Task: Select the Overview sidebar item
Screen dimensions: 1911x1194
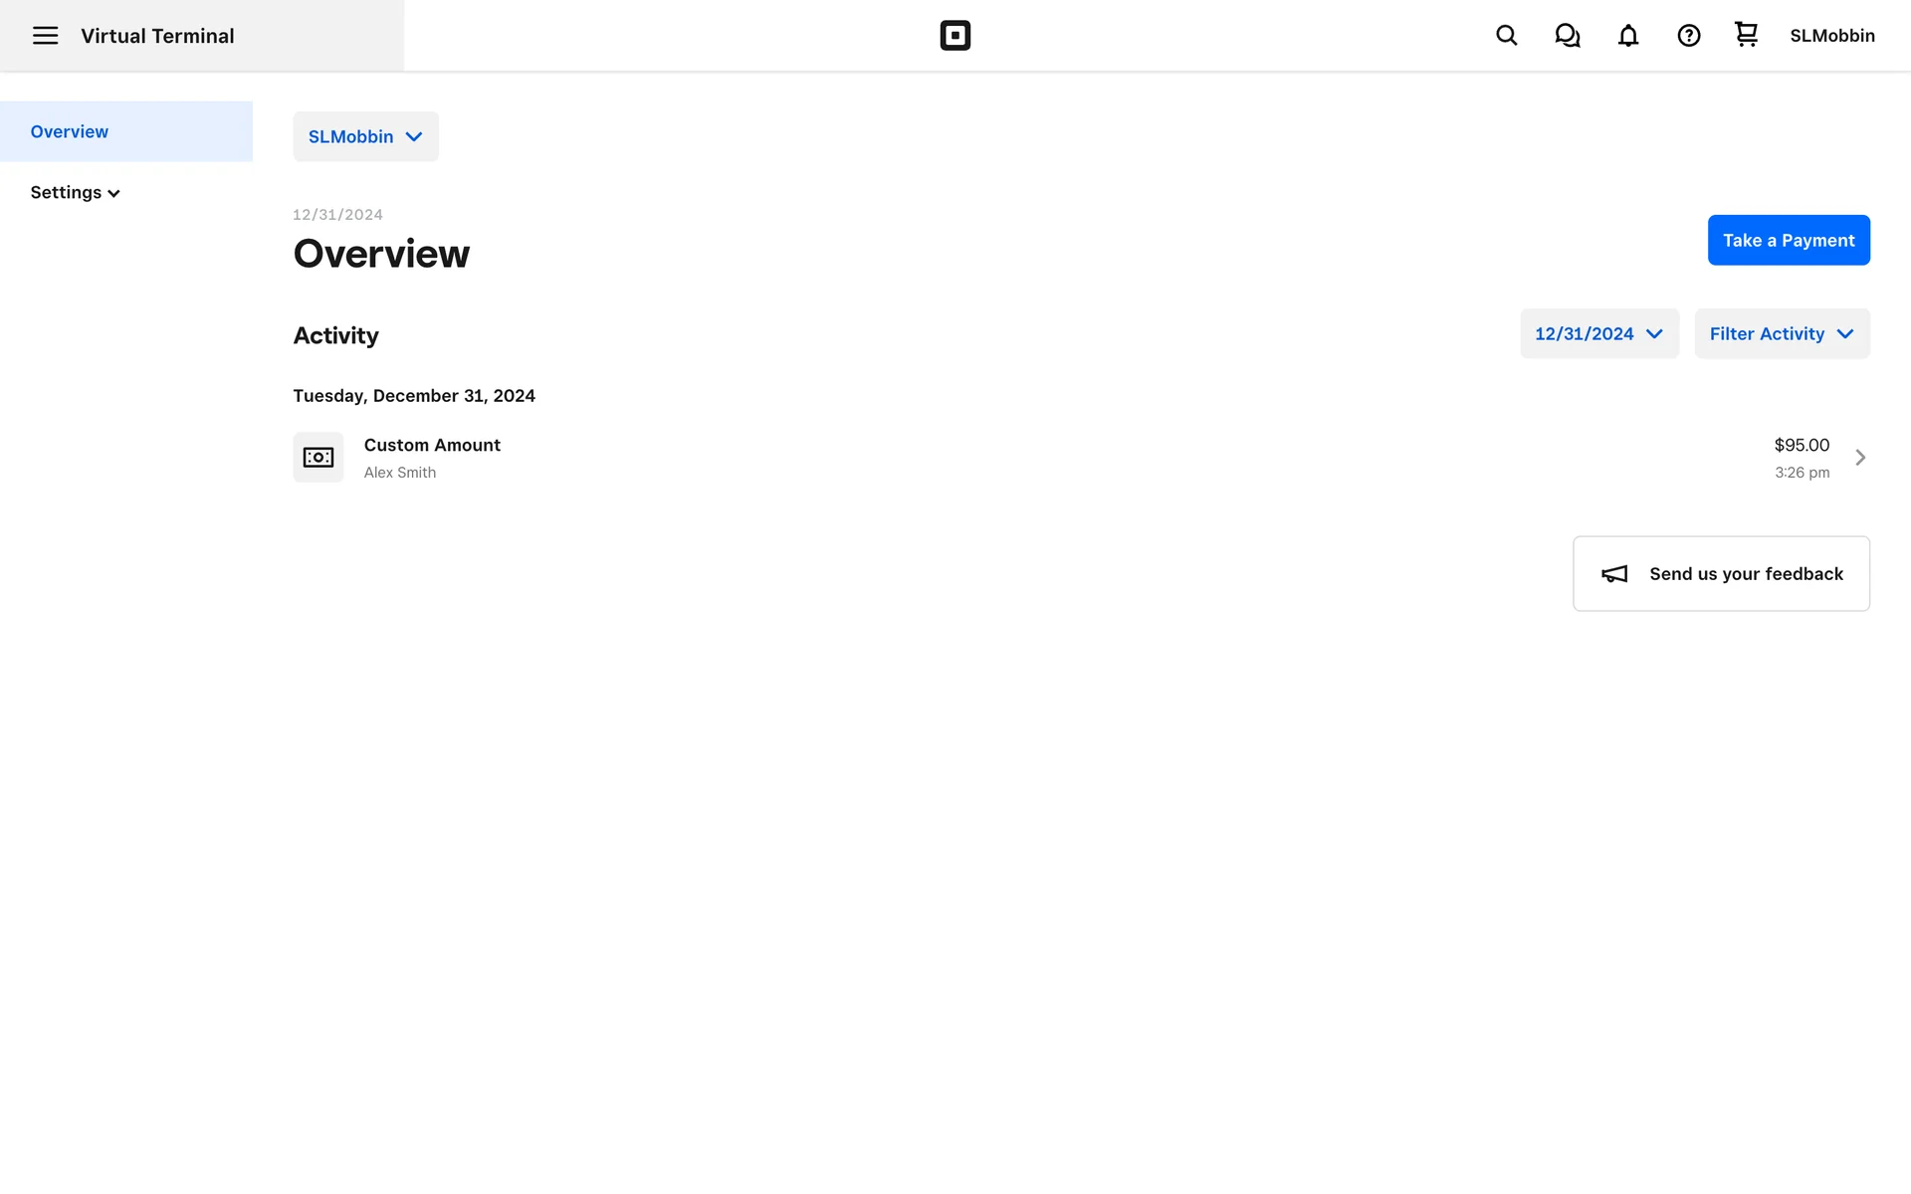Action: (x=70, y=131)
